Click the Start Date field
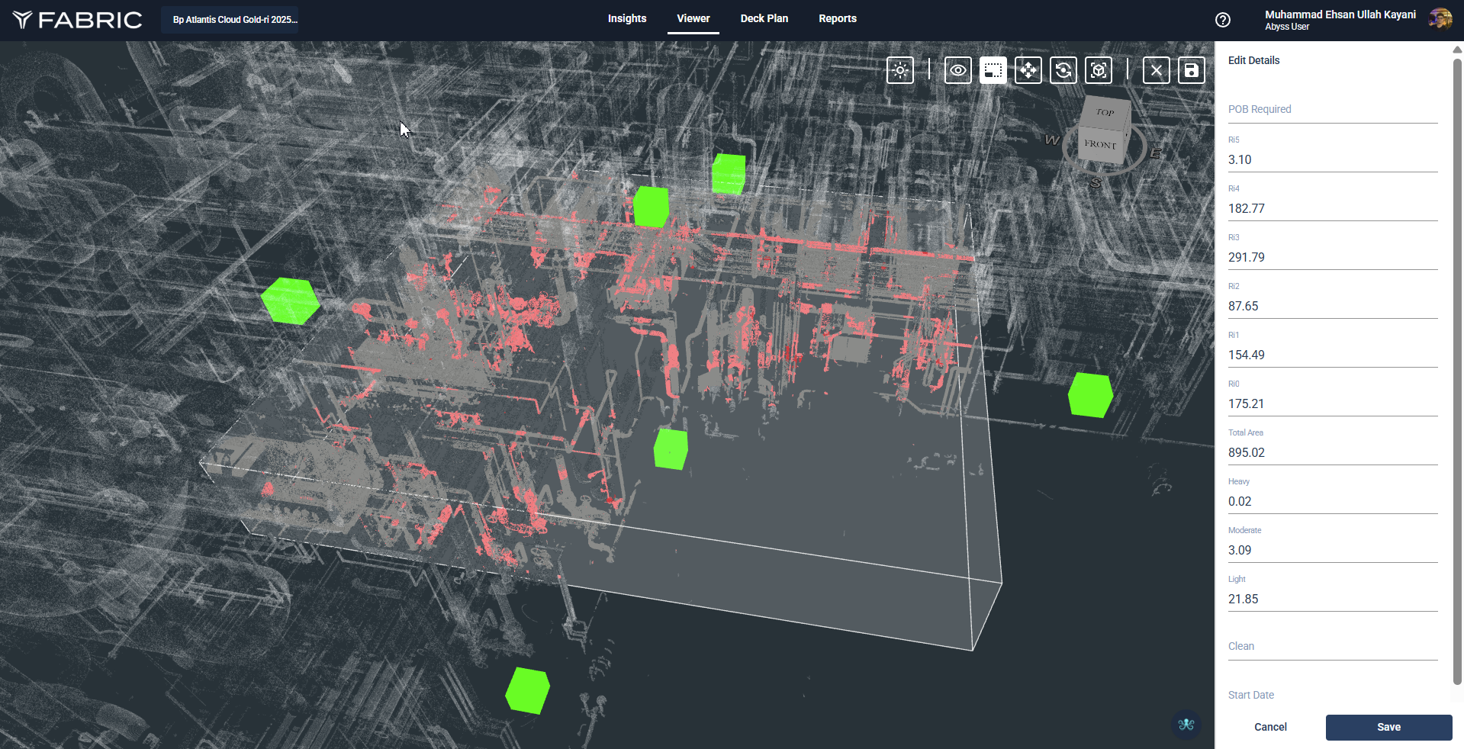1464x749 pixels. pyautogui.click(x=1332, y=695)
